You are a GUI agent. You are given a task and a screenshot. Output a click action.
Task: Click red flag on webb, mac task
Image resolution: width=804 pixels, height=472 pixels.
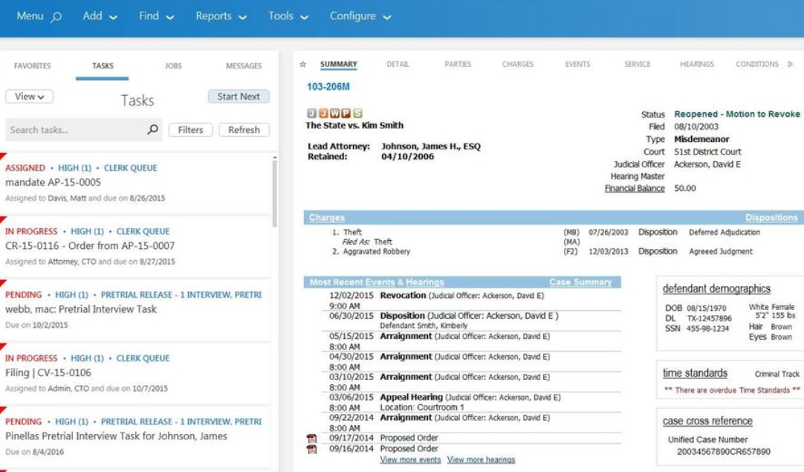pyautogui.click(x=2, y=283)
